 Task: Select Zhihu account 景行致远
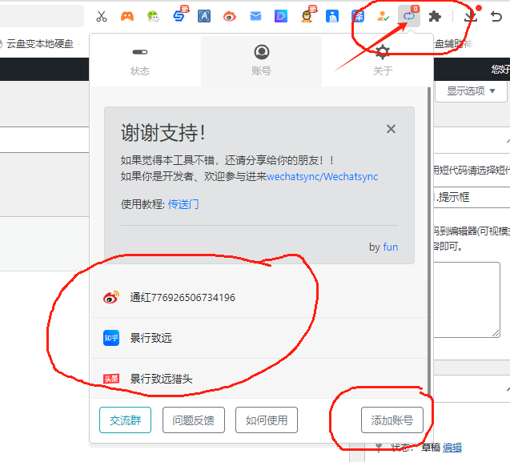click(259, 338)
